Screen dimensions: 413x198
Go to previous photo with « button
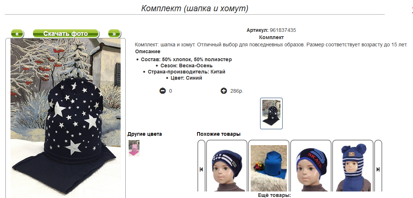pyautogui.click(x=17, y=34)
